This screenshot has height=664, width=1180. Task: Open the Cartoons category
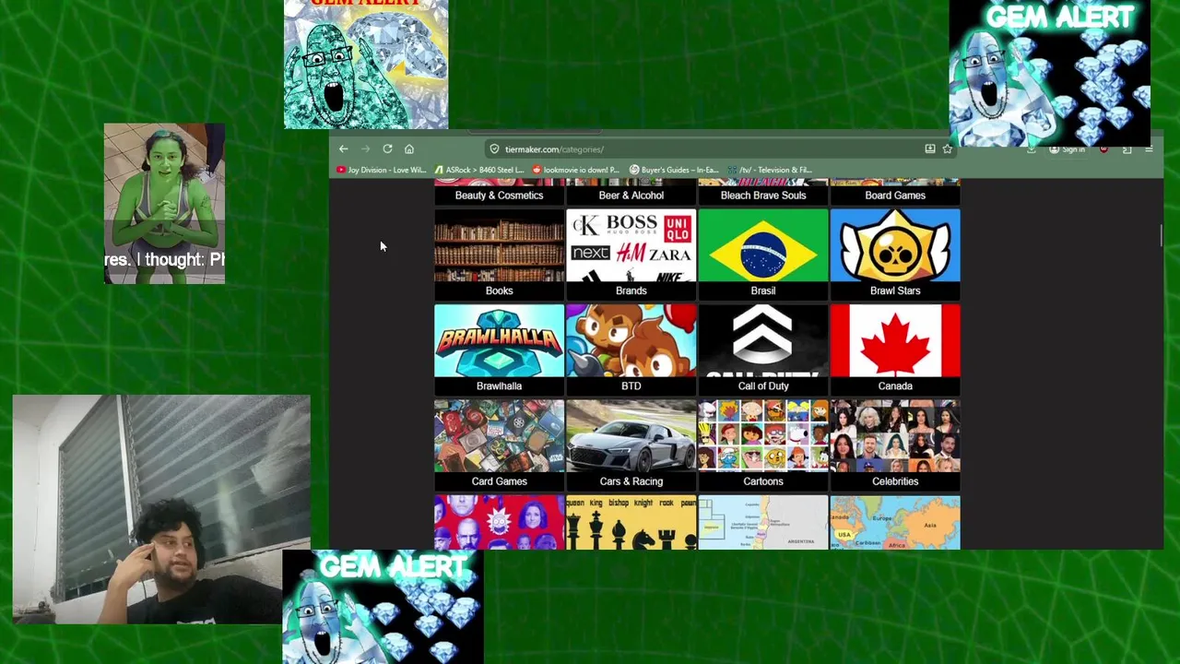pyautogui.click(x=763, y=445)
